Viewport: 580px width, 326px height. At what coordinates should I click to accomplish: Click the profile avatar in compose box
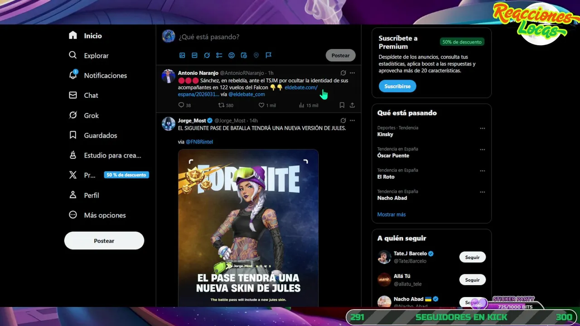pyautogui.click(x=169, y=36)
